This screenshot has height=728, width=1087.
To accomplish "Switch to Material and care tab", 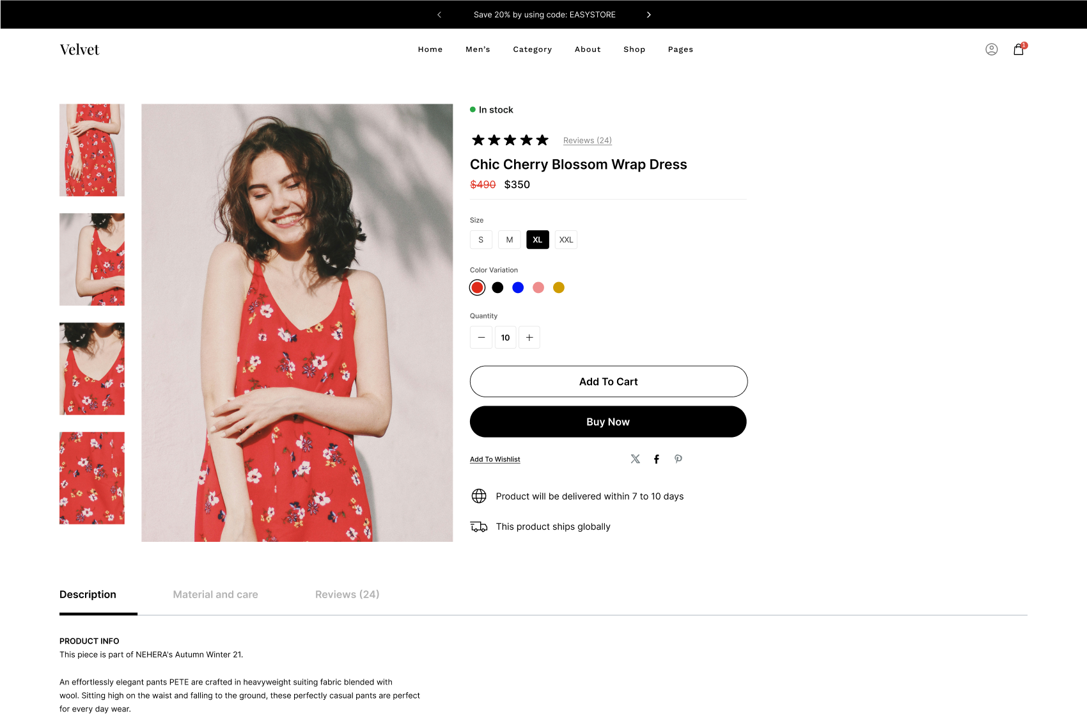I will (215, 594).
